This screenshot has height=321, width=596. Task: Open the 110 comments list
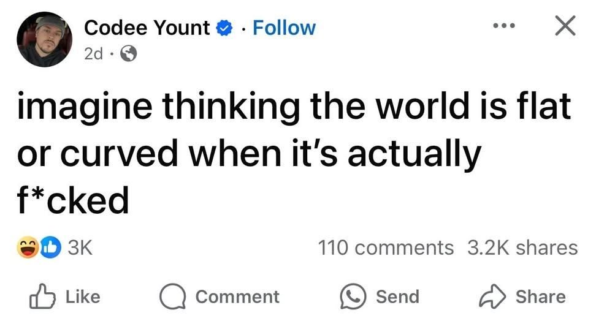click(386, 248)
